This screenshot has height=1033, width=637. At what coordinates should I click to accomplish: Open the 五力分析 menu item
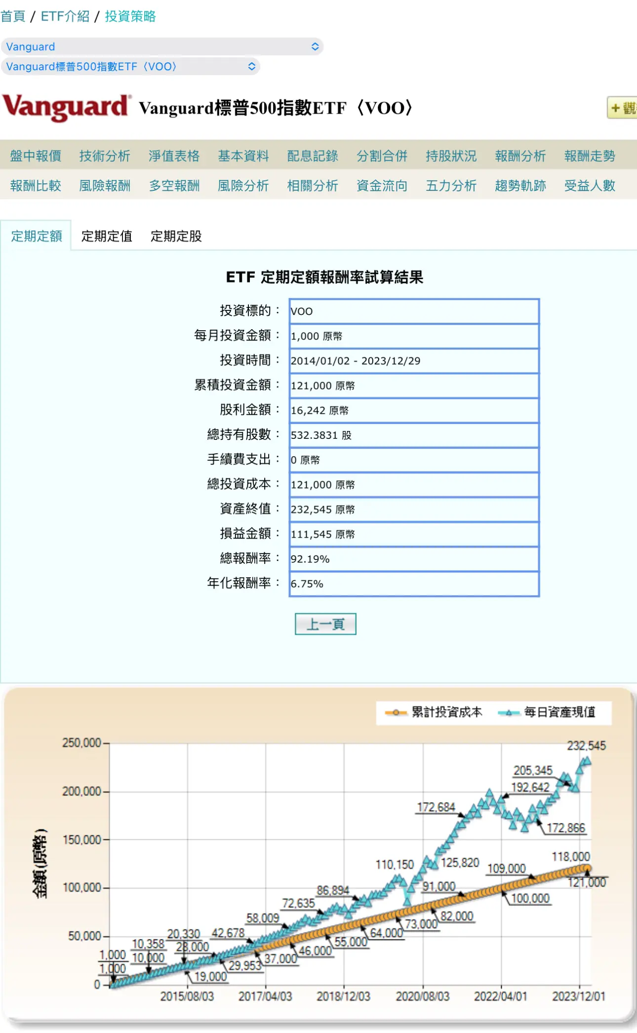pos(451,186)
